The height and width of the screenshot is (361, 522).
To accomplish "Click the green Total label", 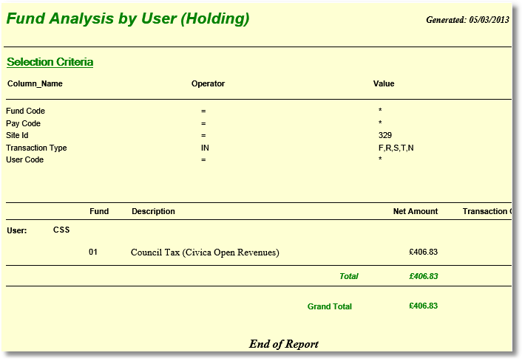I will (349, 276).
